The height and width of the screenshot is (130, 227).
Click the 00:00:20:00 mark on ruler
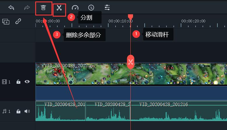pos(193,21)
